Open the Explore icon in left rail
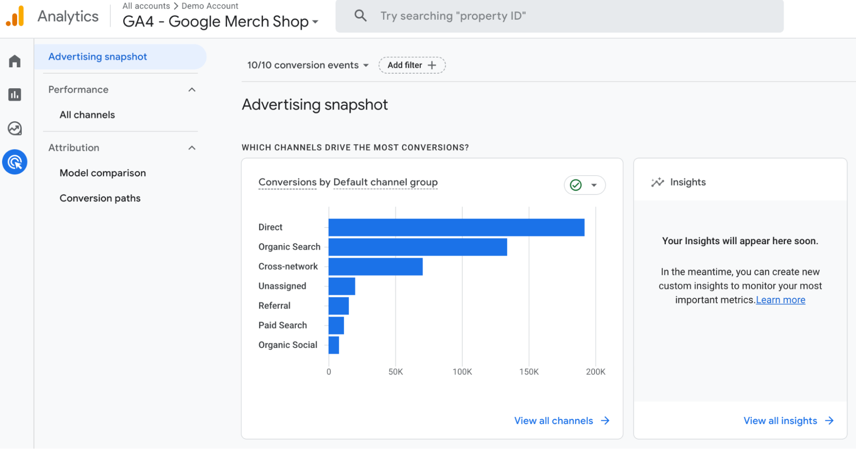The width and height of the screenshot is (856, 449). click(15, 128)
